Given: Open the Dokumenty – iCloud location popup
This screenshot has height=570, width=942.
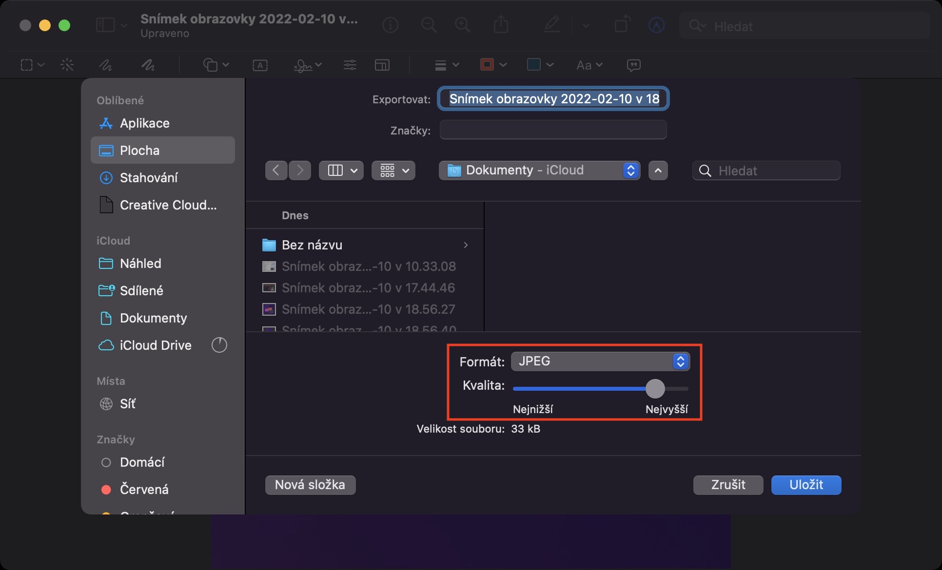Looking at the screenshot, I should coord(539,171).
